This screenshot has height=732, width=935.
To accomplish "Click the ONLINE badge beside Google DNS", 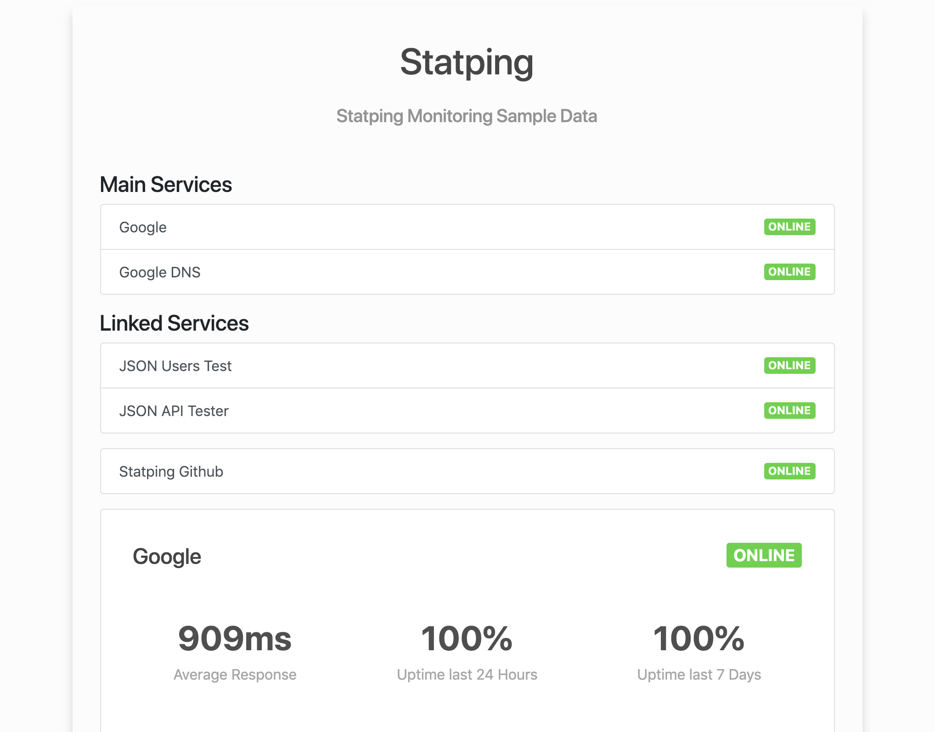I will pos(789,271).
